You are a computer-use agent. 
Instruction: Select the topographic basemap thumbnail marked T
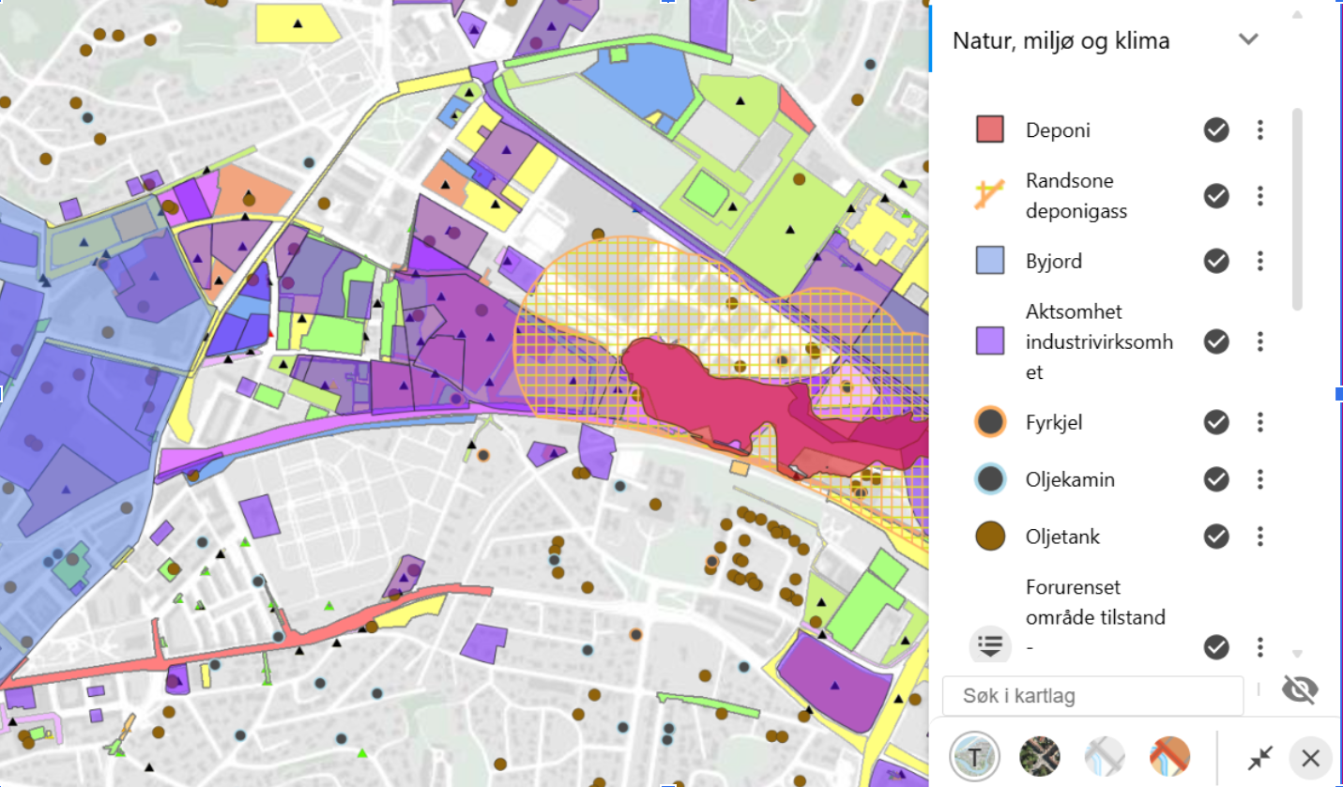[974, 756]
